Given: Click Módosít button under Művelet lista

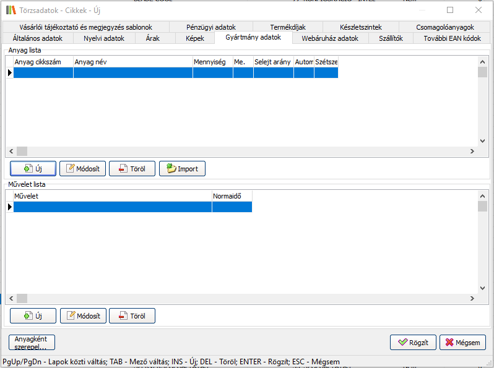Looking at the screenshot, I should [x=83, y=315].
